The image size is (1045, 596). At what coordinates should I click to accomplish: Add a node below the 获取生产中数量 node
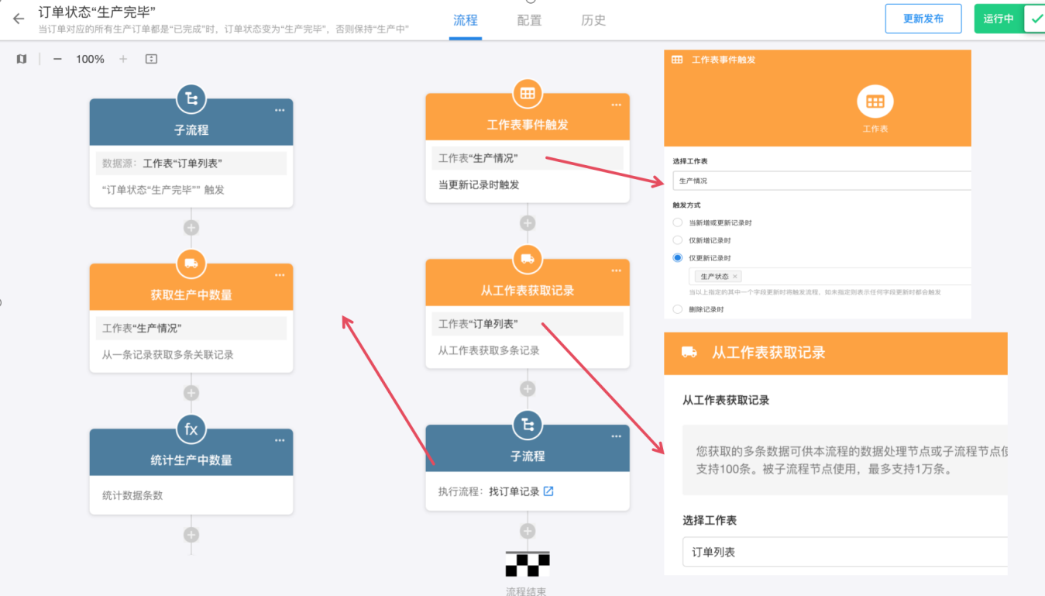tap(191, 393)
